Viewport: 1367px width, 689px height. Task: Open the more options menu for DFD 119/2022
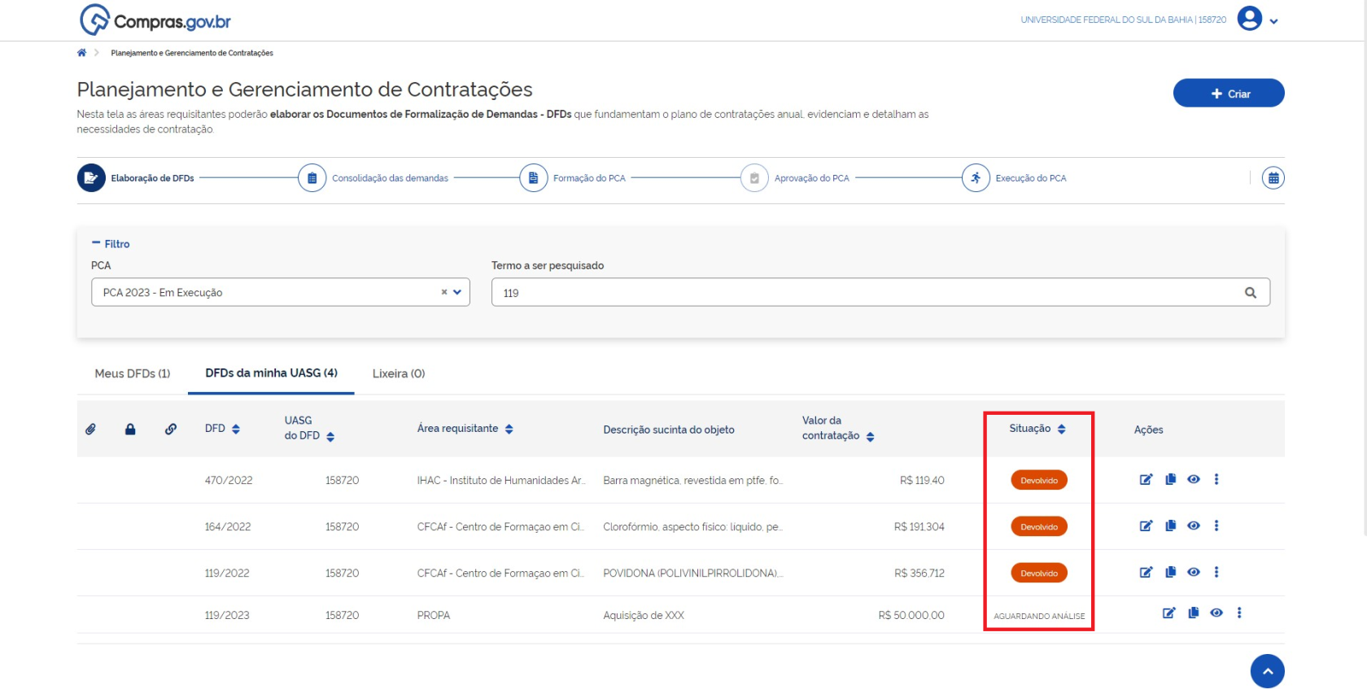[x=1216, y=573]
